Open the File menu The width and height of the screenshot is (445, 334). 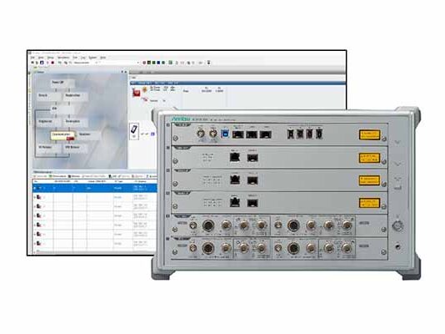(32, 58)
